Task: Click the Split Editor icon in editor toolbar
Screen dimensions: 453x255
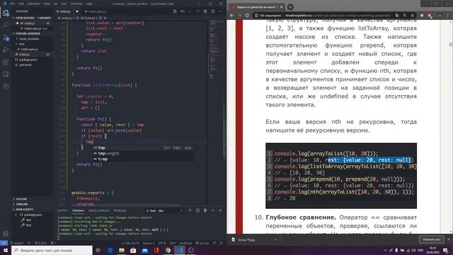Action: (212, 11)
